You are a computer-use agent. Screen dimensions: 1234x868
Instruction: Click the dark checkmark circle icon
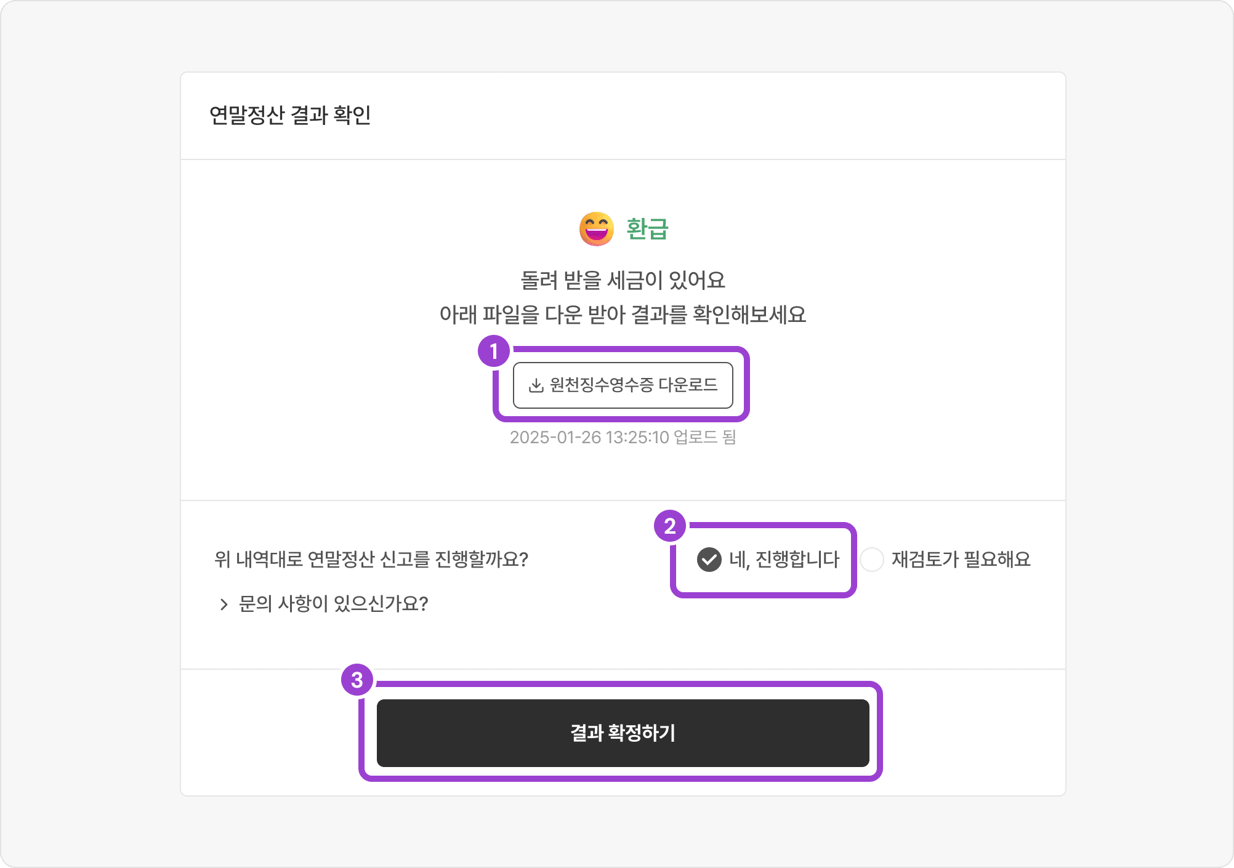(x=709, y=560)
